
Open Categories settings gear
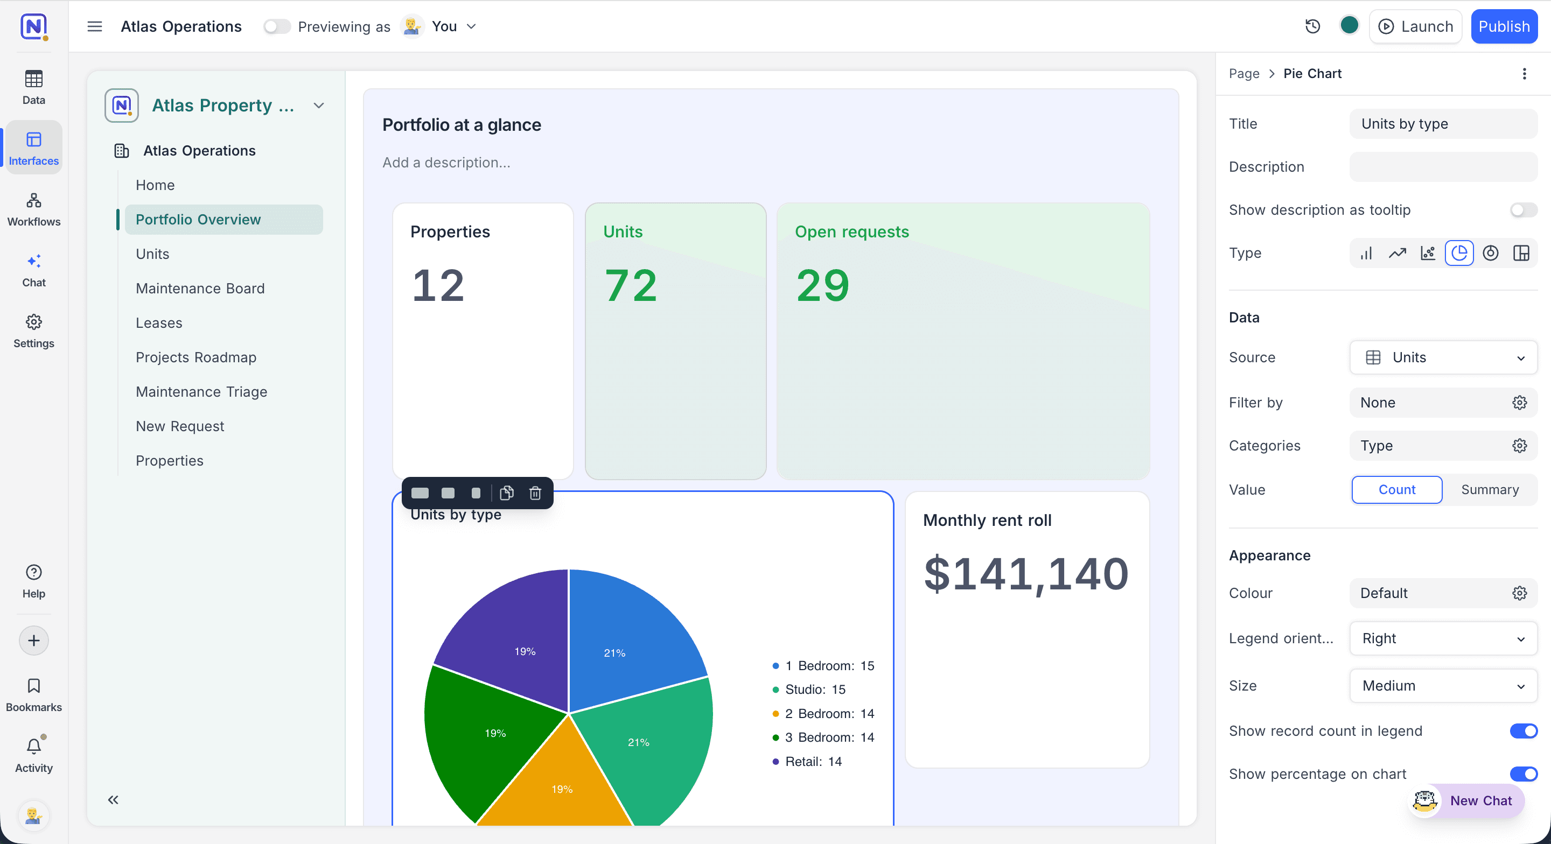point(1519,446)
